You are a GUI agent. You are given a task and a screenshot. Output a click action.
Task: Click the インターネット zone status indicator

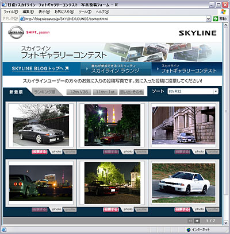[198, 229]
